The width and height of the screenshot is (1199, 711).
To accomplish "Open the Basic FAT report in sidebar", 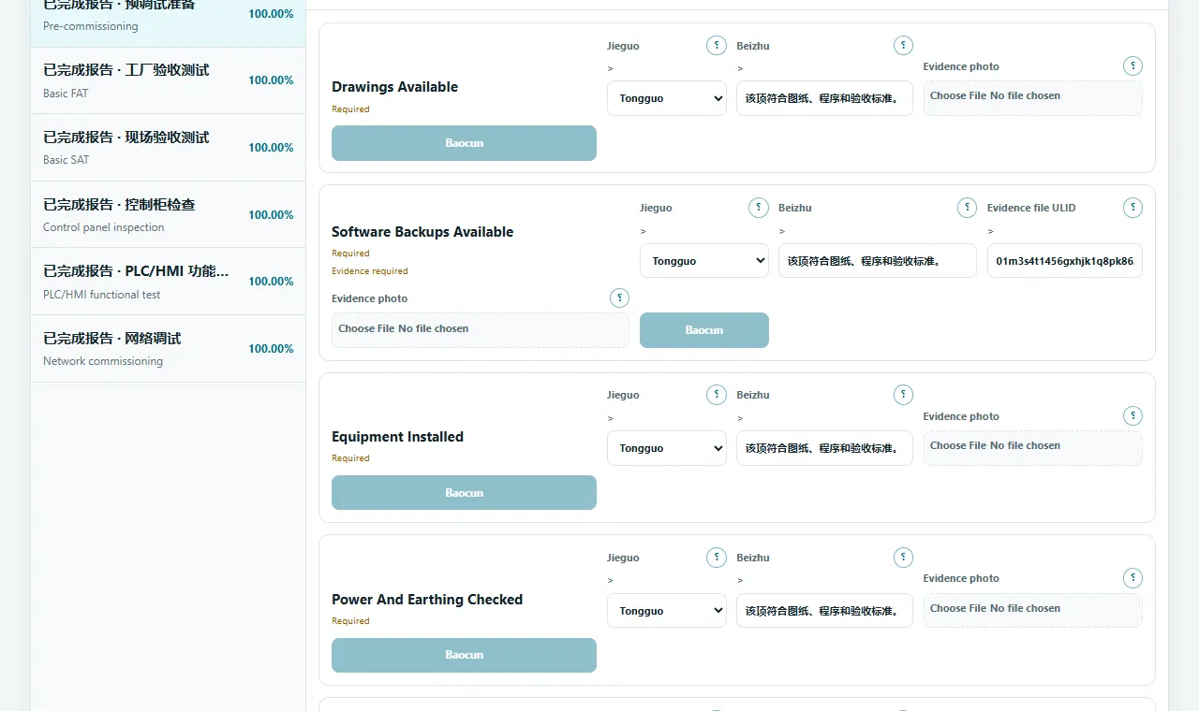I will 168,80.
